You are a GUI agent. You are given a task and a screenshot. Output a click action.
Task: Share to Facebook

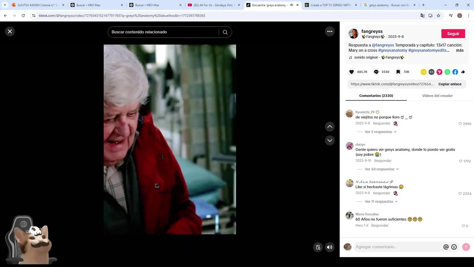click(x=455, y=72)
